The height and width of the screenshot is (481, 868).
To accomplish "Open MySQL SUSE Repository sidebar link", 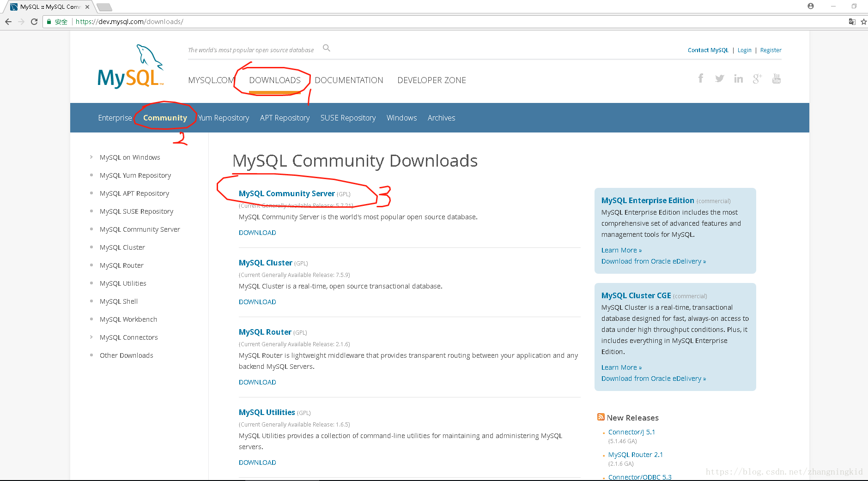I will tap(136, 211).
